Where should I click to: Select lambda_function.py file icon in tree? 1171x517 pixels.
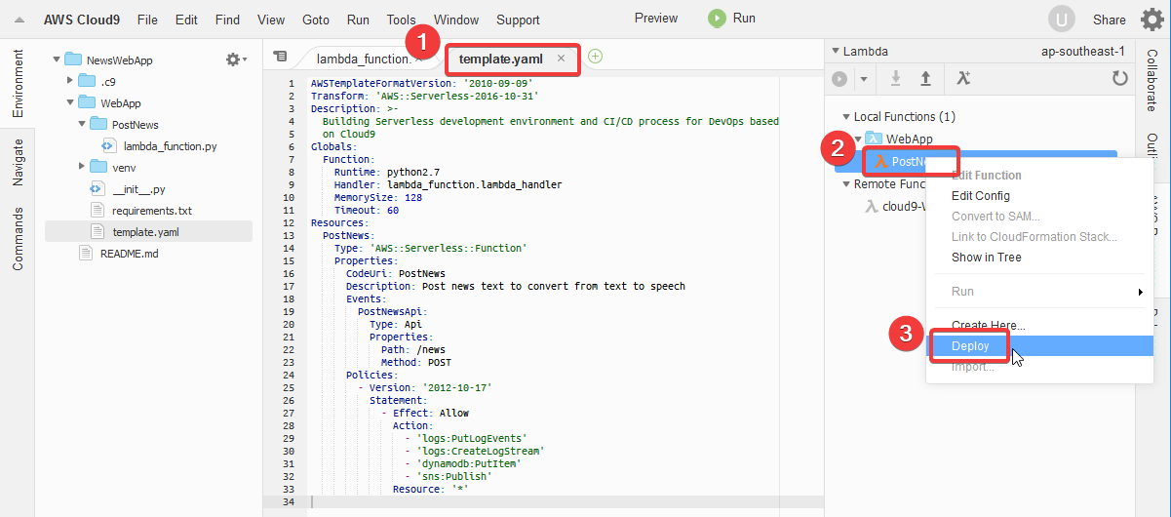click(x=107, y=146)
